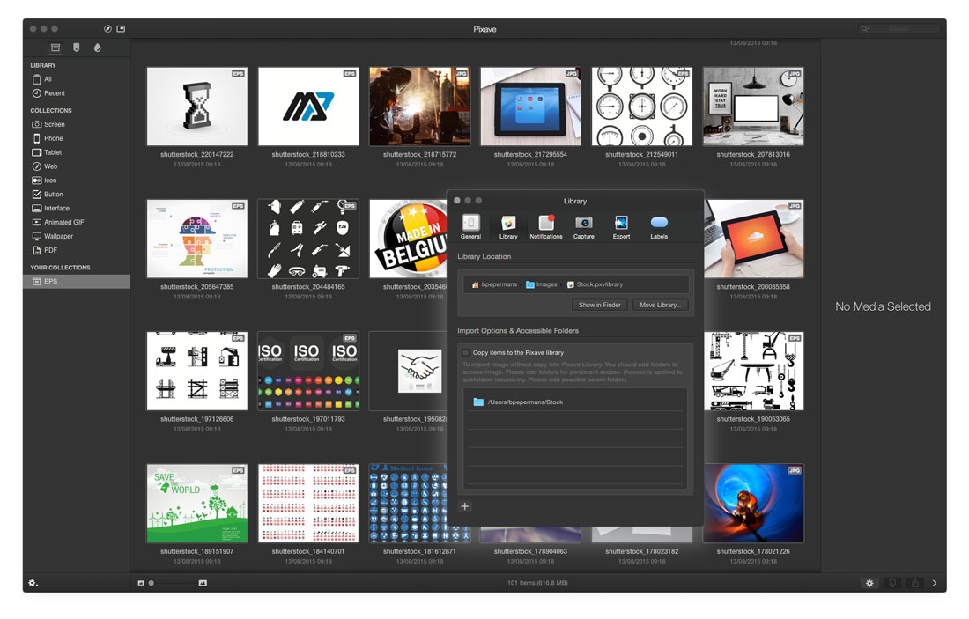Viewport: 969px width, 619px height.
Task: Click Stock.pxvlibrary in the library path
Action: click(595, 284)
